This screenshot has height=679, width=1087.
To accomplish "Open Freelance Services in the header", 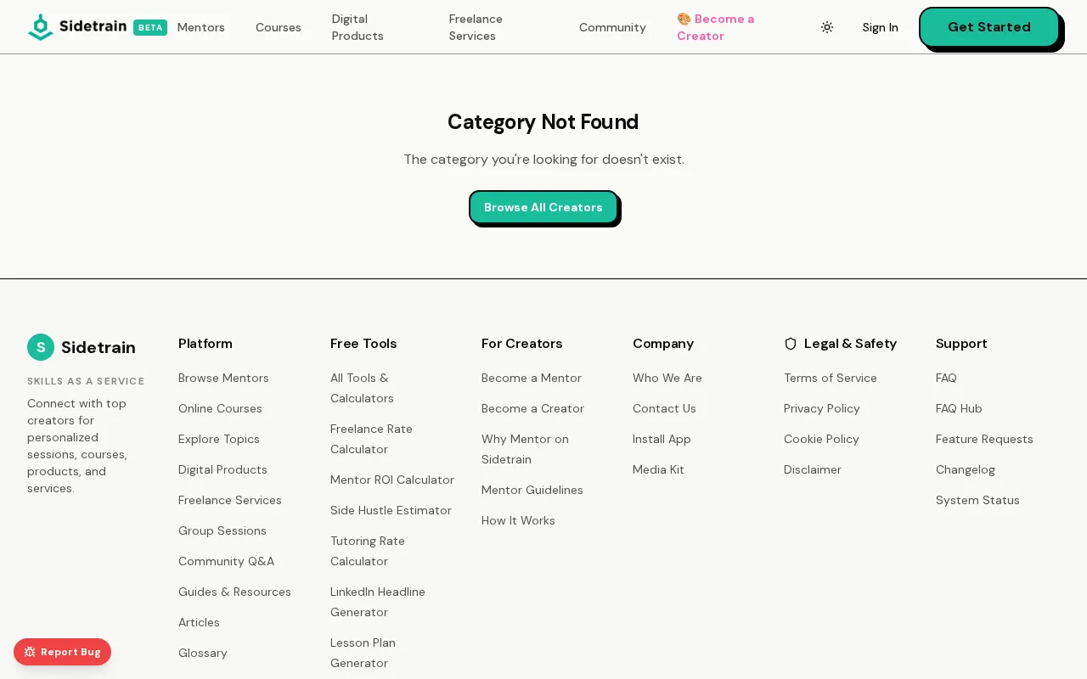I will 476,27.
